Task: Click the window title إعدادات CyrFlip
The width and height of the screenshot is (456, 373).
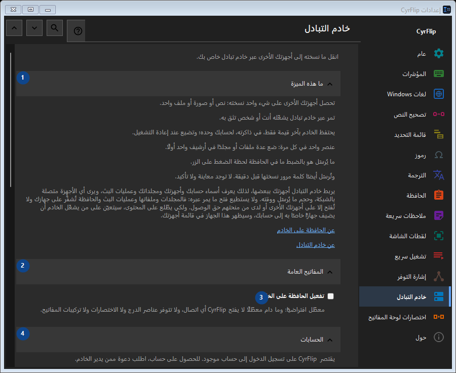Action: point(421,10)
